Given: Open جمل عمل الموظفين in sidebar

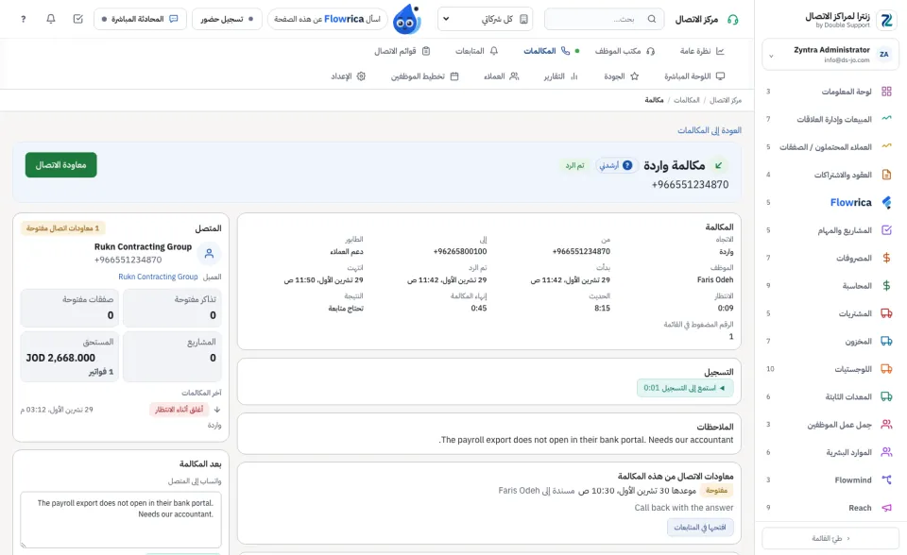Looking at the screenshot, I should [830, 425].
